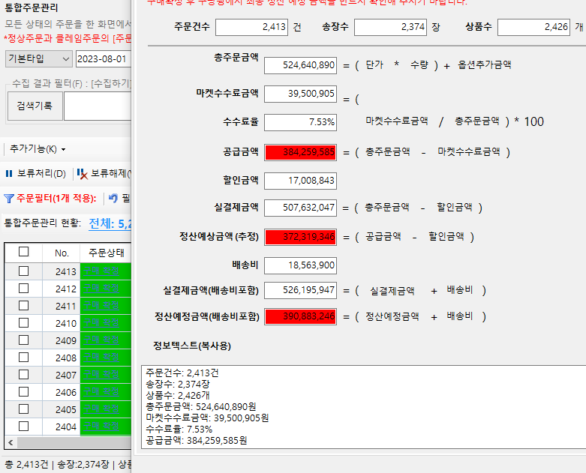Screen dimensions: 586x473
Task: Click the red 공급금액 value field
Action: [300, 152]
